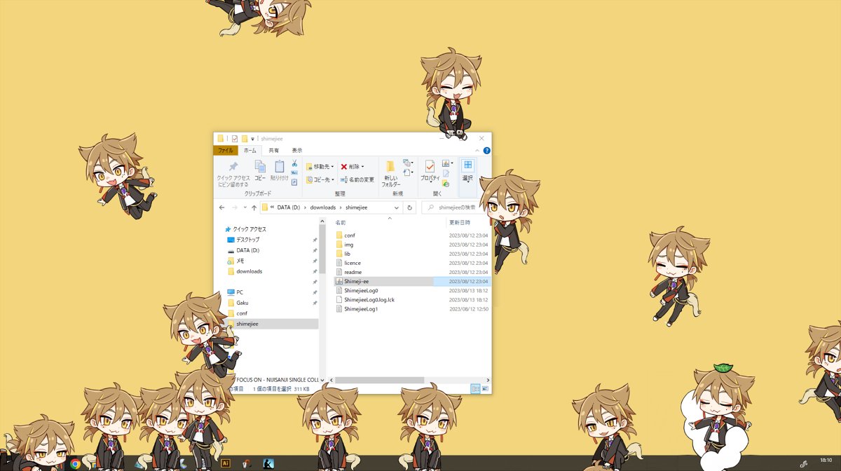Screen dimensions: 841x471
Task: Click the system tray link icon near clock
Action: pyautogui.click(x=805, y=463)
